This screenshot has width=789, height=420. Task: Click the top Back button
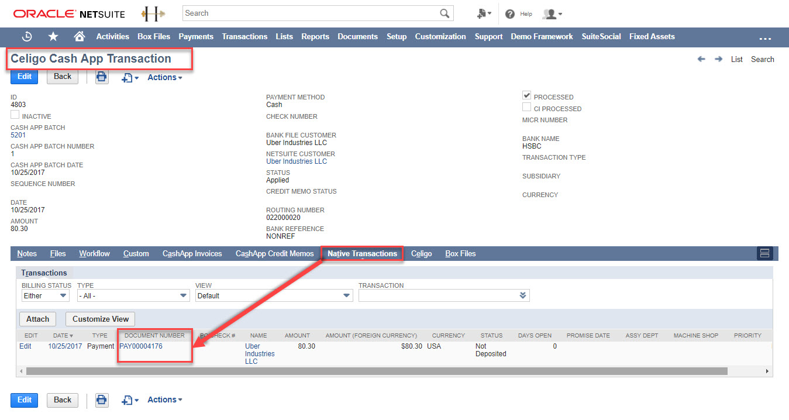(x=63, y=77)
